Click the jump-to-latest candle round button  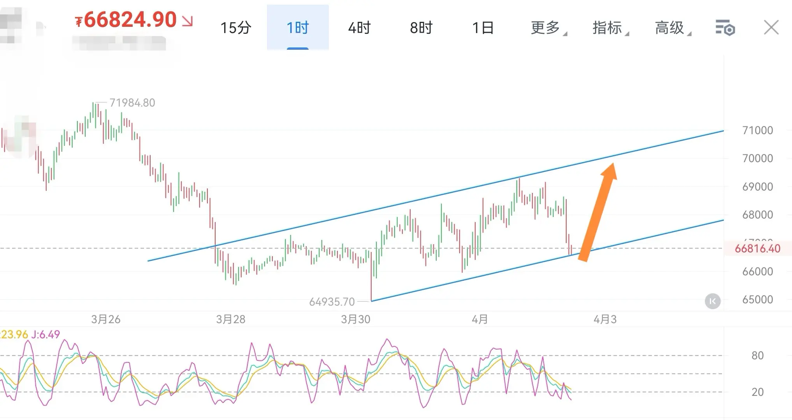click(713, 301)
